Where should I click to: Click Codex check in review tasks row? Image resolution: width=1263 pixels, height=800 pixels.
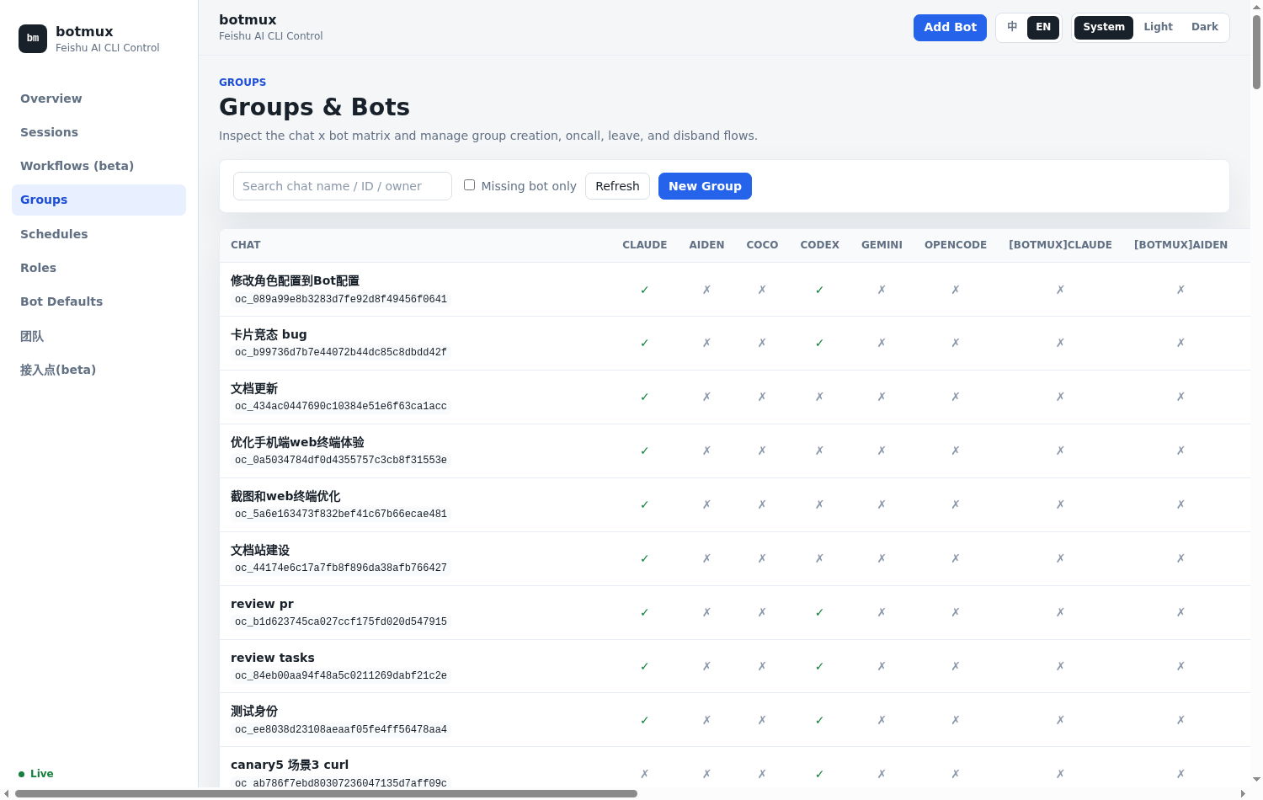(x=820, y=666)
